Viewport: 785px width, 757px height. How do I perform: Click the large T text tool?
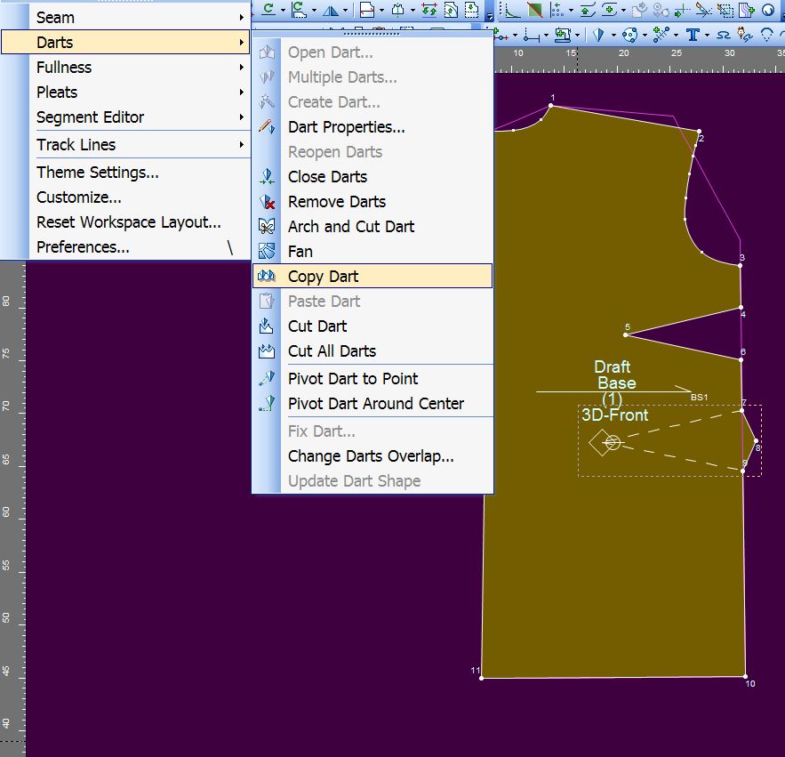point(693,35)
